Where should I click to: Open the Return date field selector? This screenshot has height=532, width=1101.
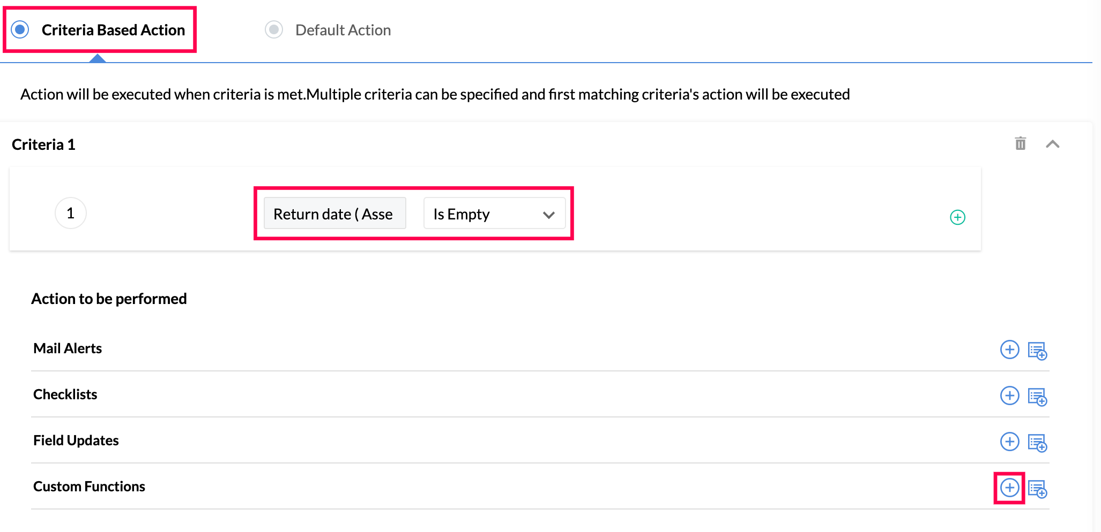(x=334, y=214)
